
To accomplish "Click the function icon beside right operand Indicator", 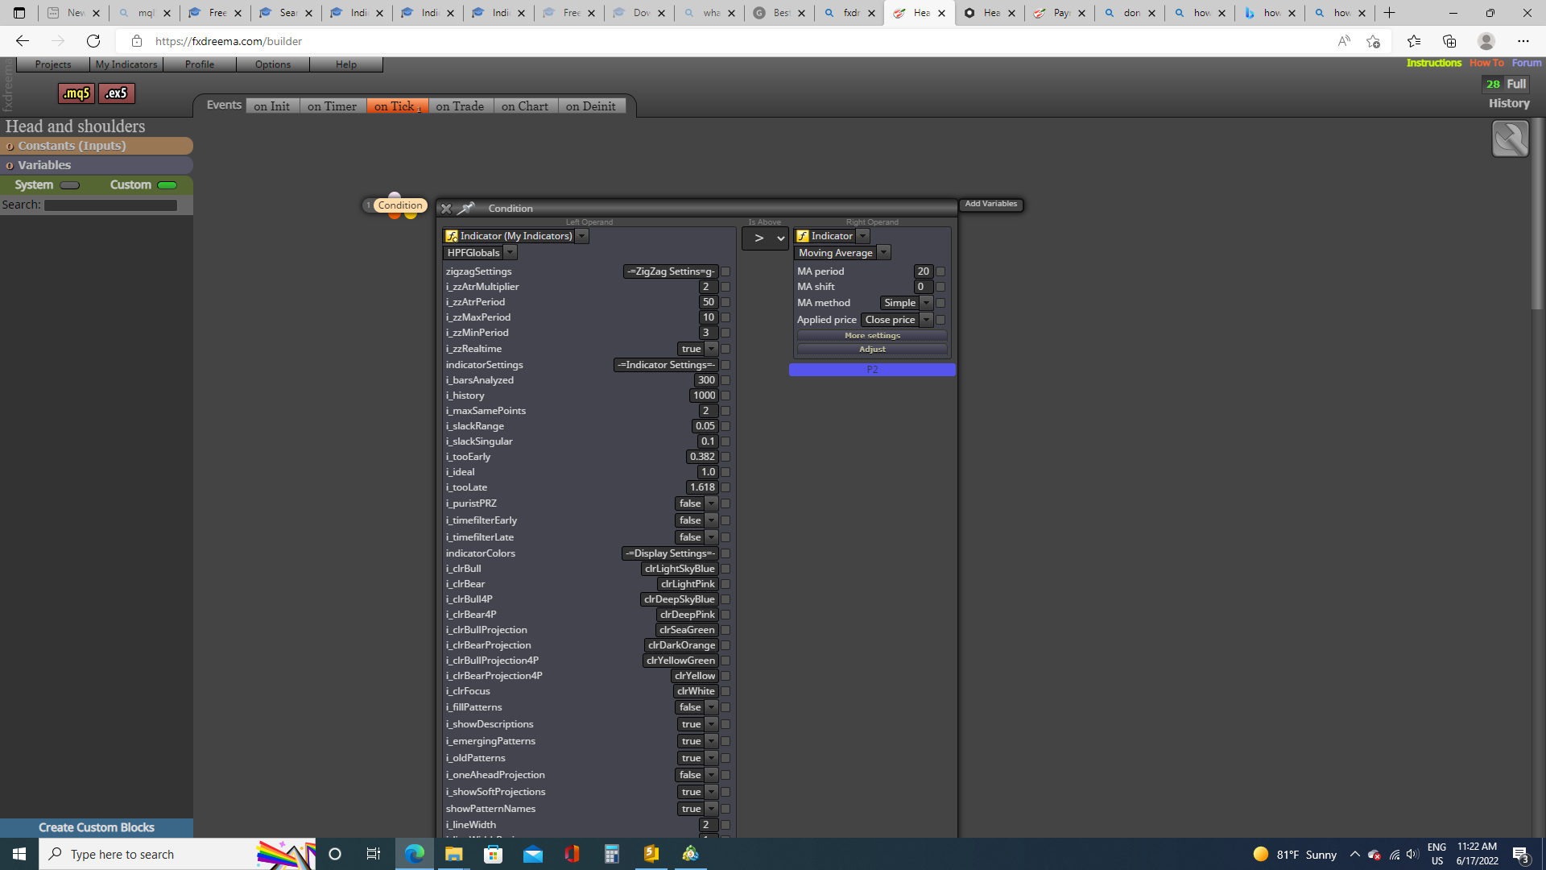I will coord(803,236).
